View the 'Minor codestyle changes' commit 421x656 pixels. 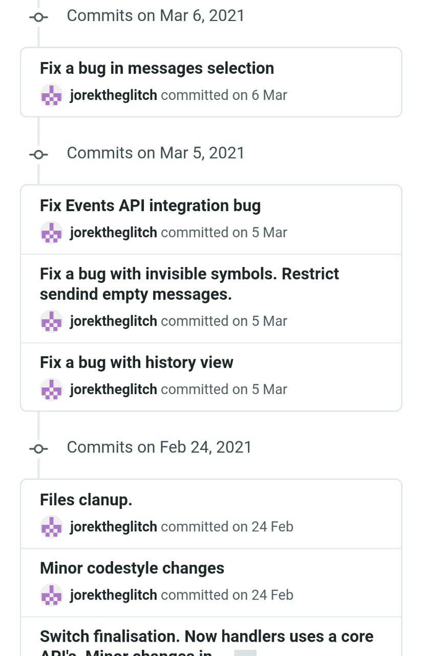click(x=132, y=568)
